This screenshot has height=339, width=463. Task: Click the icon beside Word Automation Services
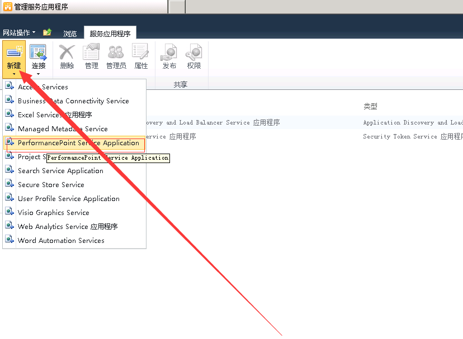click(x=10, y=239)
